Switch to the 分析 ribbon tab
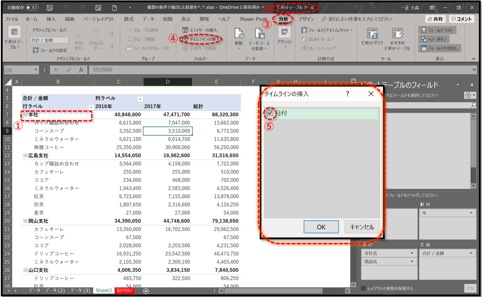The width and height of the screenshot is (482, 297). [x=283, y=19]
